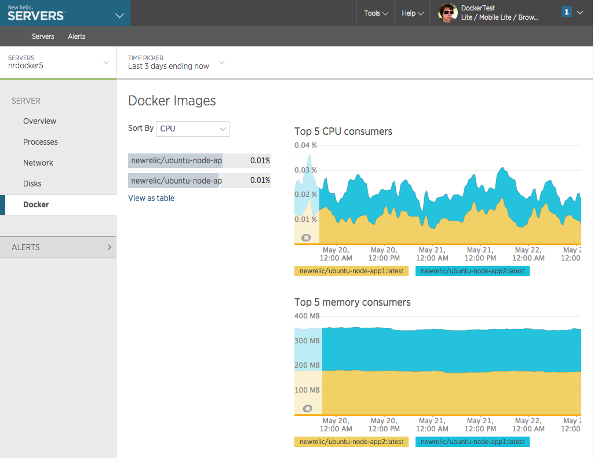Click the New Relic Servers logo

click(36, 13)
